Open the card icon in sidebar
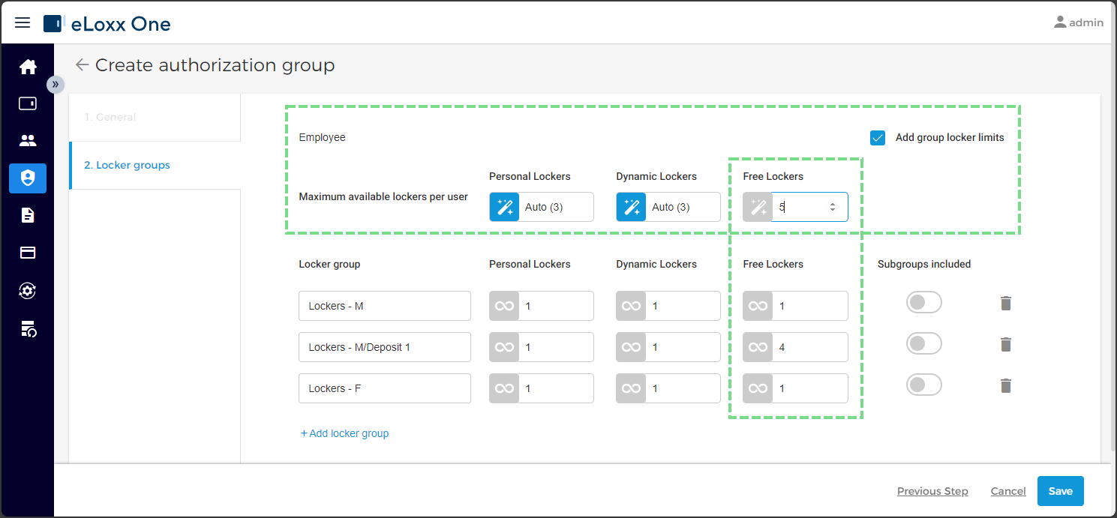Viewport: 1117px width, 518px height. click(x=28, y=253)
